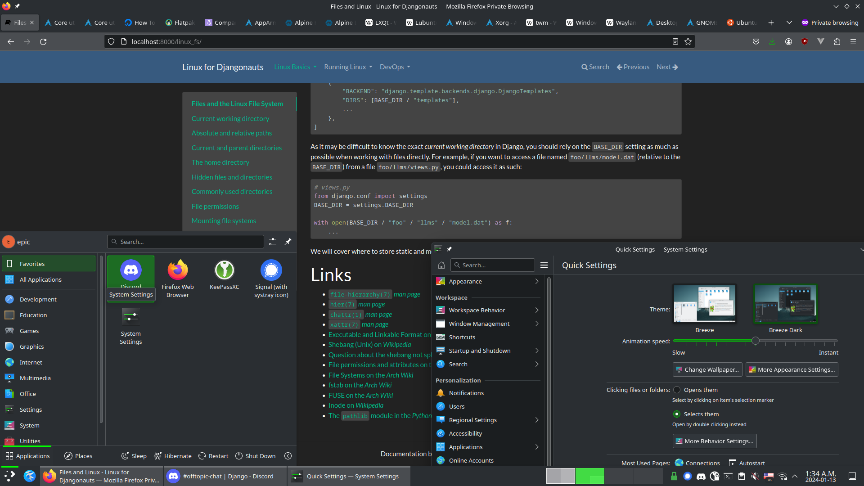The height and width of the screenshot is (486, 864).
Task: Click the KeePassXC icon in launcher
Action: pyautogui.click(x=224, y=270)
